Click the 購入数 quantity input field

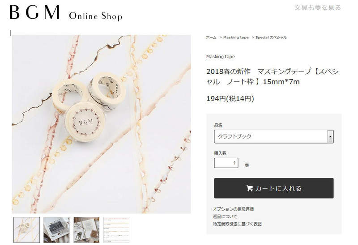[x=226, y=163]
